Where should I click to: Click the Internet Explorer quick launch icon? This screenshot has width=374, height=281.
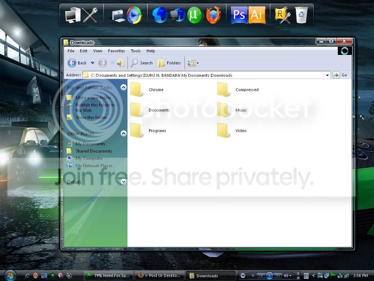click(x=27, y=276)
